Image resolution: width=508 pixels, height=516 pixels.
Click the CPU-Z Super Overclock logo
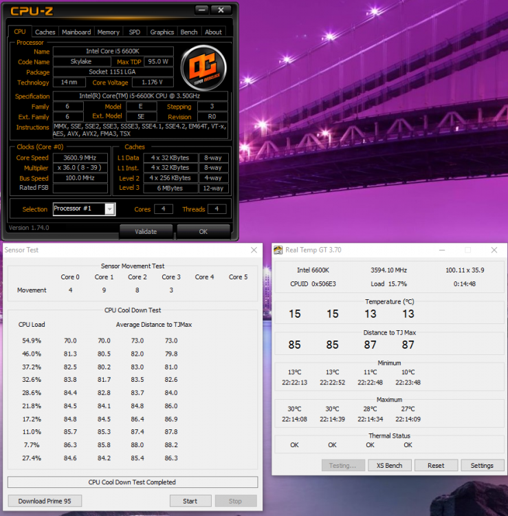coord(203,68)
